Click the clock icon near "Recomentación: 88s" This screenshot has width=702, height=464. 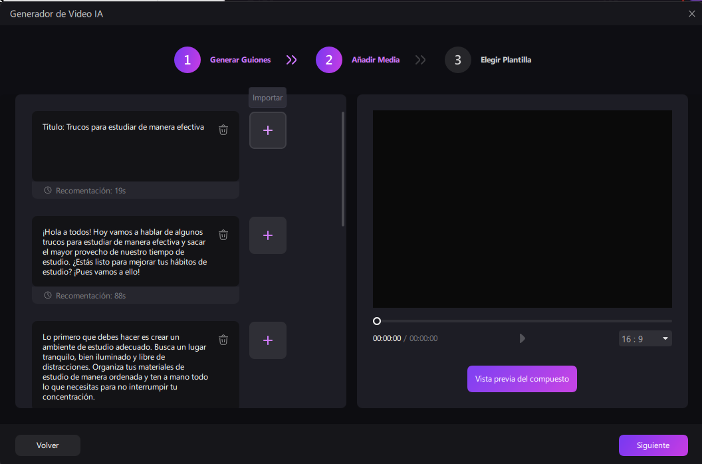click(x=47, y=295)
